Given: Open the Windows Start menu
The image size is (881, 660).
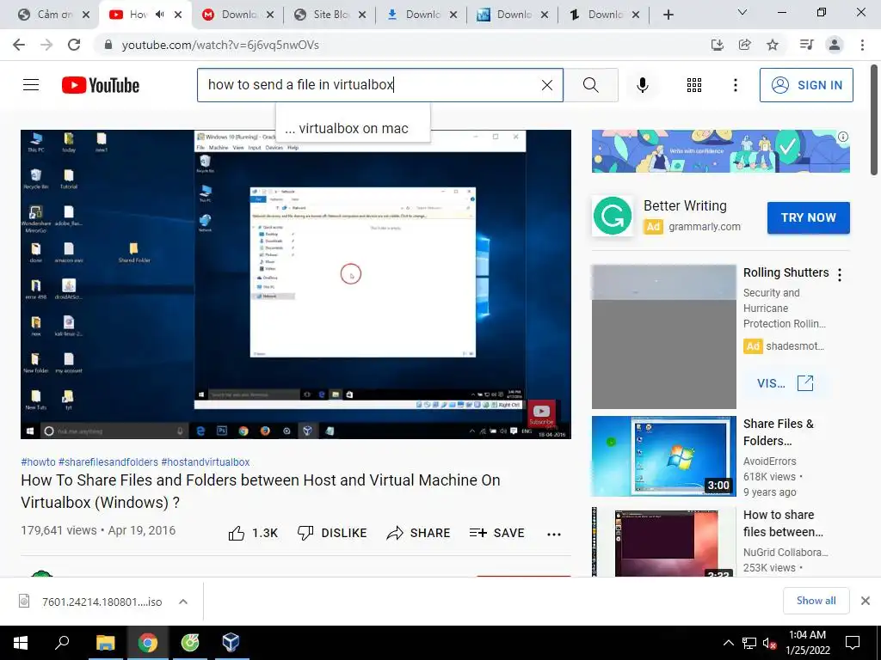Looking at the screenshot, I should click(21, 643).
